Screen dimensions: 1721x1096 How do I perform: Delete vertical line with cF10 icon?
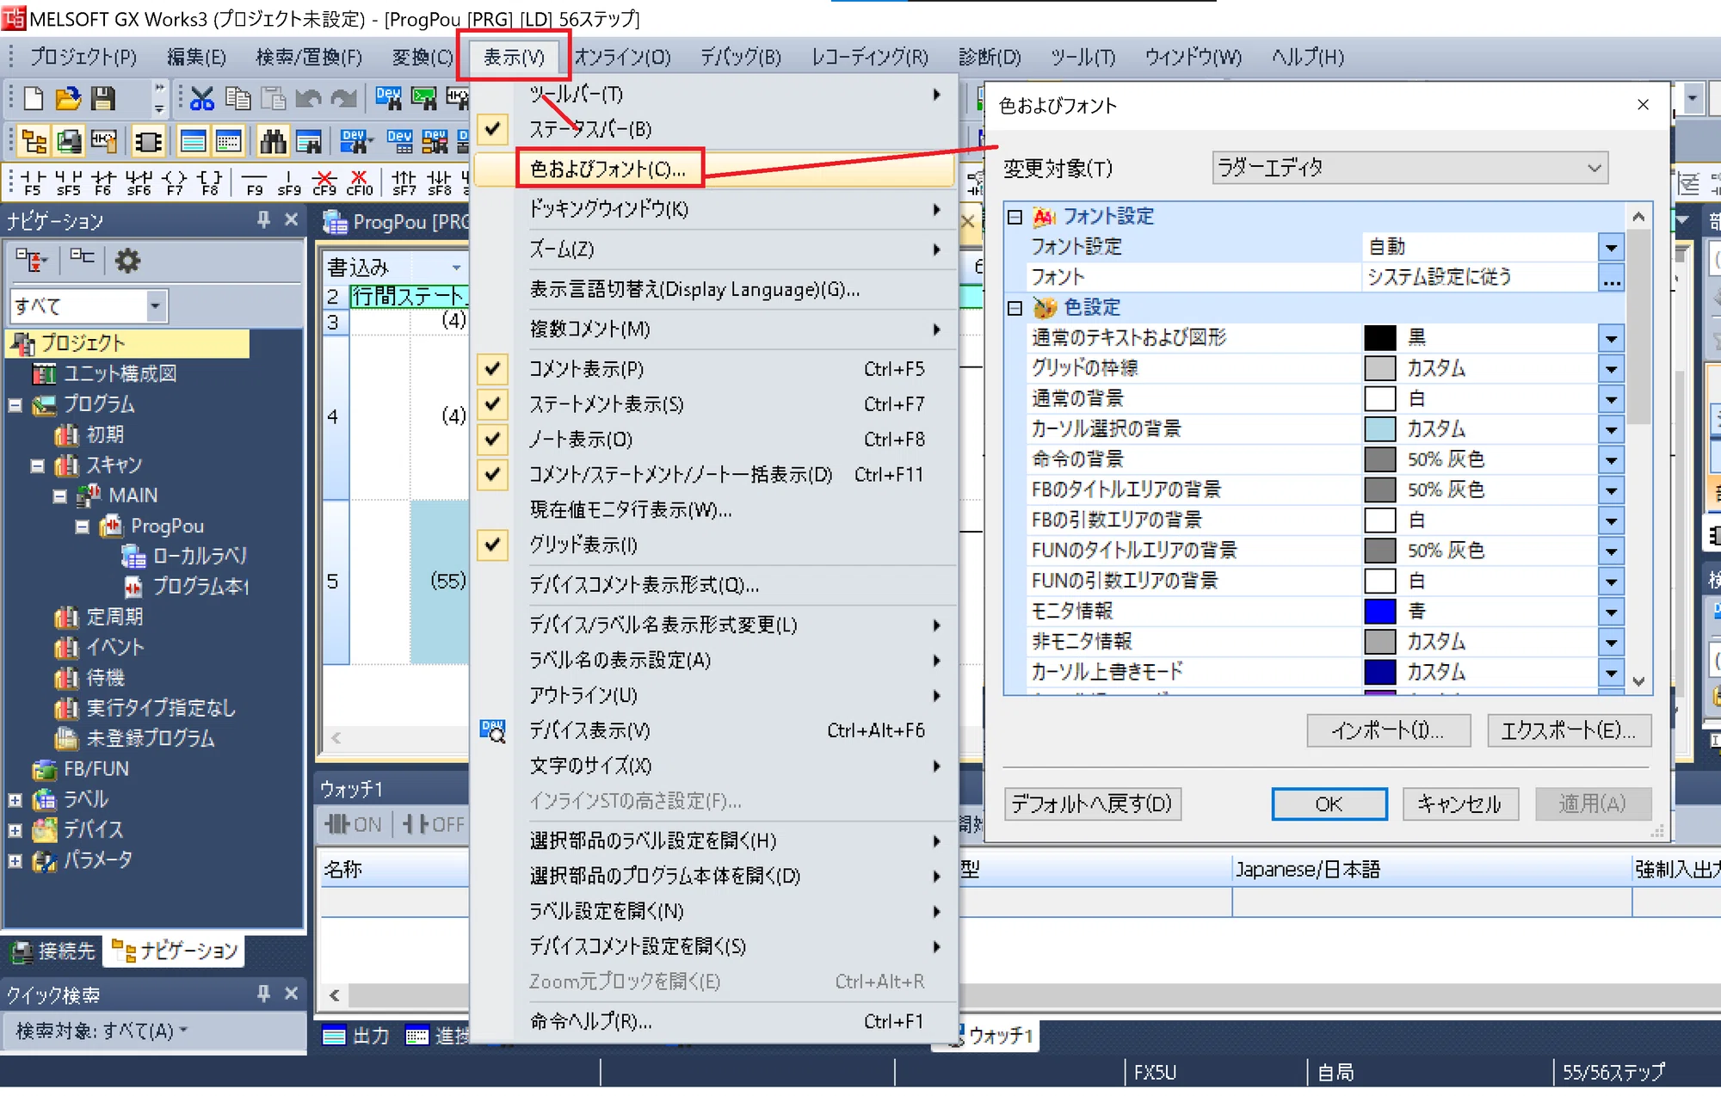(360, 182)
